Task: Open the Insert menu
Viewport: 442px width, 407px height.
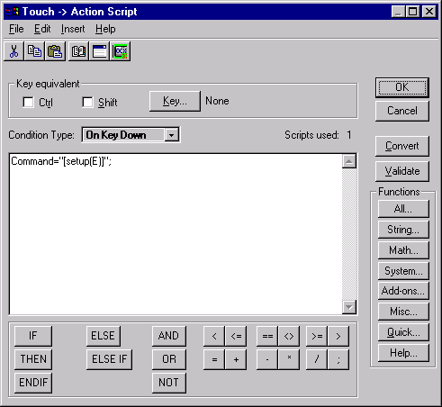Action: (73, 29)
